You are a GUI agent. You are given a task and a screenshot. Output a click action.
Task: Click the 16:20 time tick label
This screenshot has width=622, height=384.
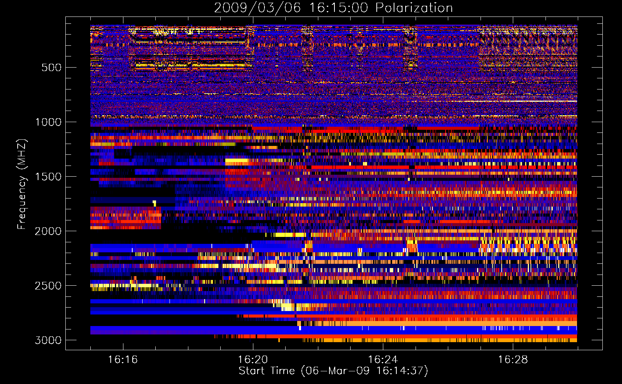pos(253,360)
